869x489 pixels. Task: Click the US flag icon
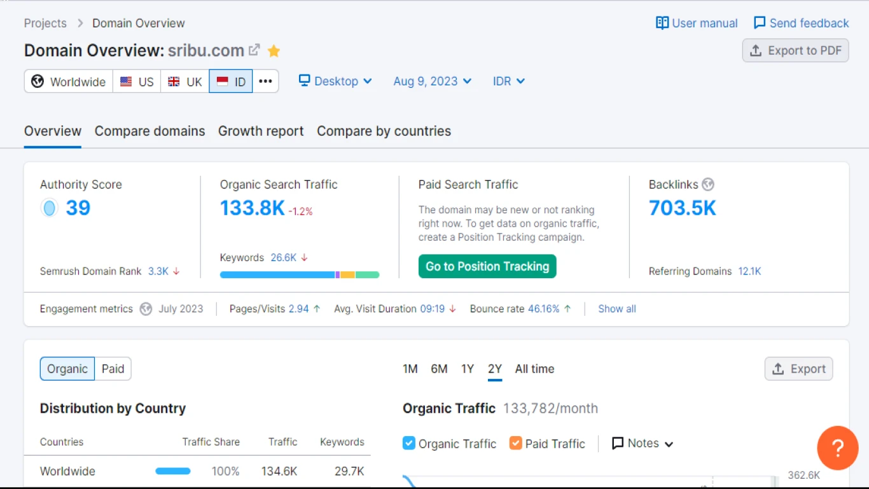coord(126,81)
